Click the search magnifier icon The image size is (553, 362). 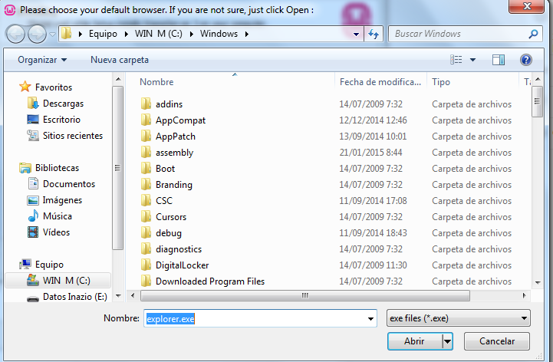pos(533,35)
